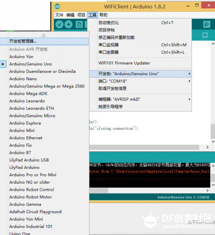Open 开发板管理器... board manager

click(44, 41)
